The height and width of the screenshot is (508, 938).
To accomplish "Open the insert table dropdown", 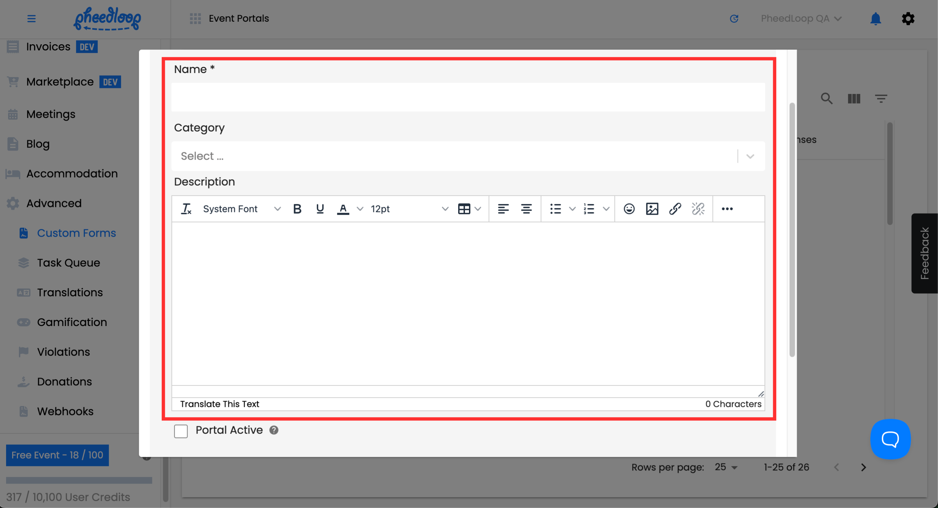I will coord(469,209).
